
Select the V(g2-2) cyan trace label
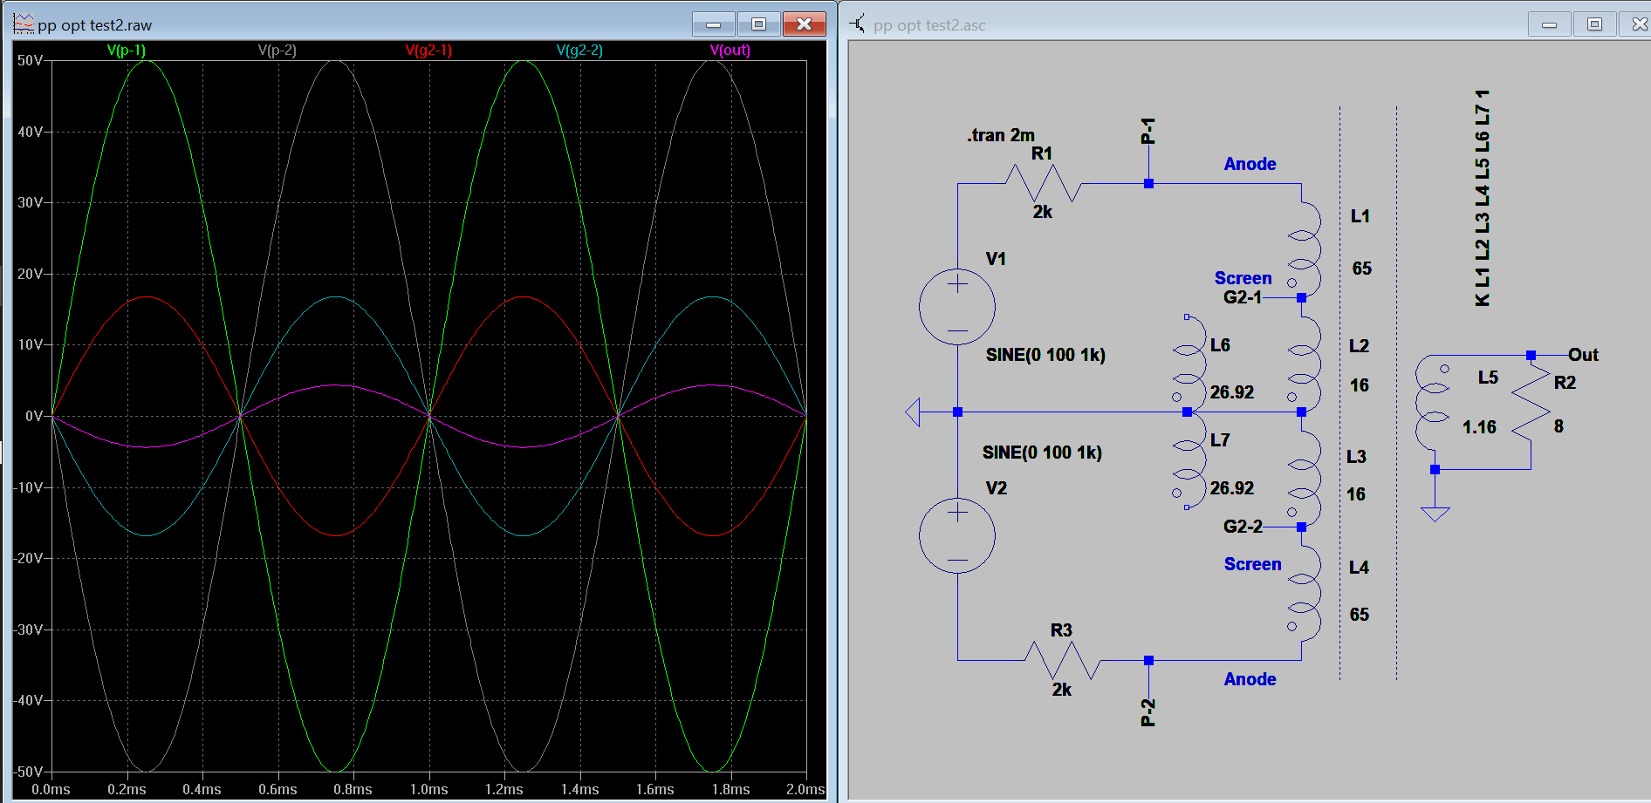(x=579, y=51)
